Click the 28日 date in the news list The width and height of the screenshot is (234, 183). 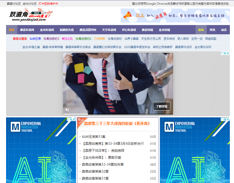click(x=153, y=164)
